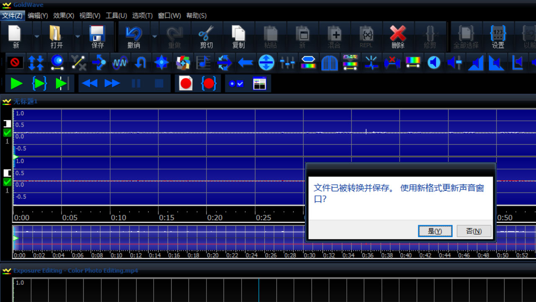The height and width of the screenshot is (302, 536).
Task: Toggle the control properties checkmark icon
Action: coord(236,83)
